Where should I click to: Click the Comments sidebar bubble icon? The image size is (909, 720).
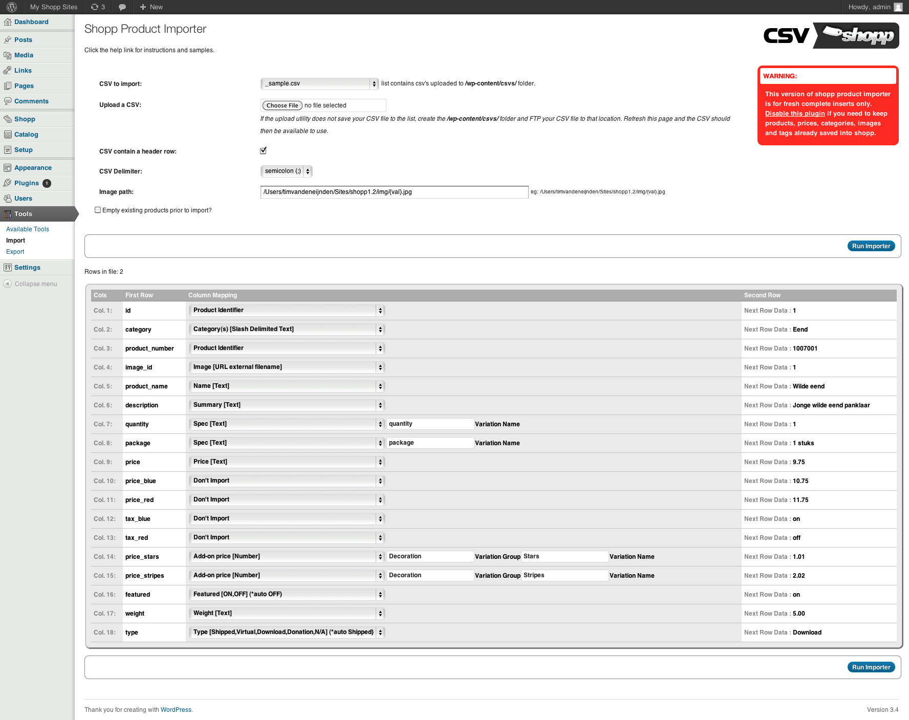pyautogui.click(x=8, y=101)
